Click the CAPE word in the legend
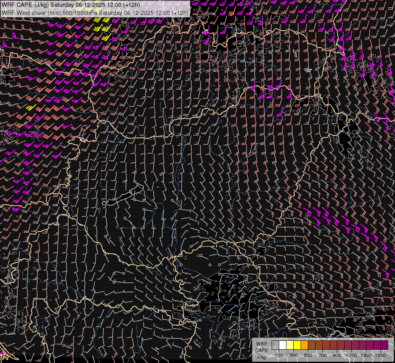 pyautogui.click(x=262, y=350)
